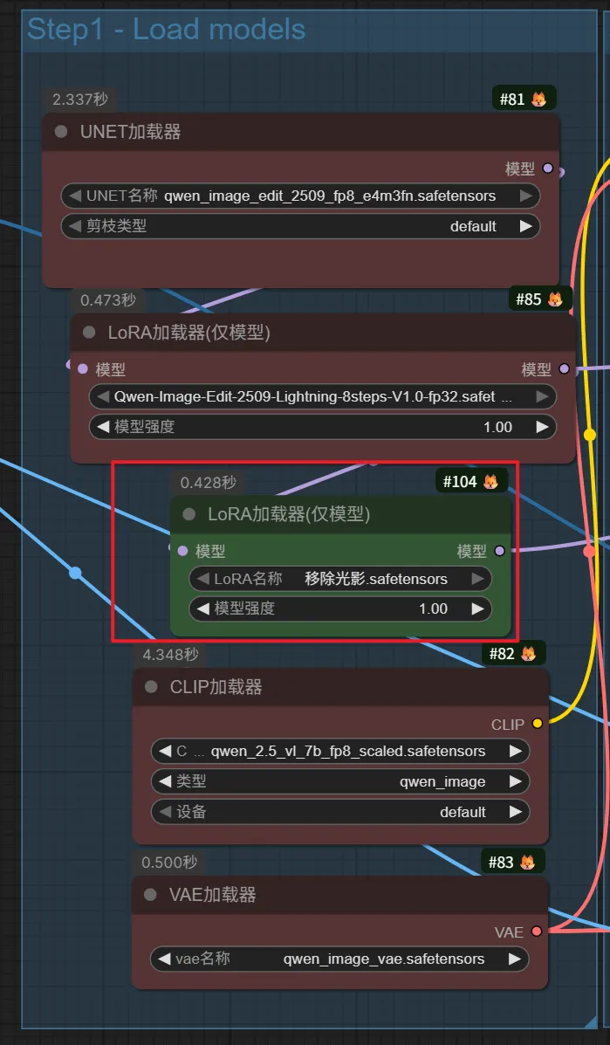
Task: Click 模型 output socket on node #104
Action: [499, 551]
